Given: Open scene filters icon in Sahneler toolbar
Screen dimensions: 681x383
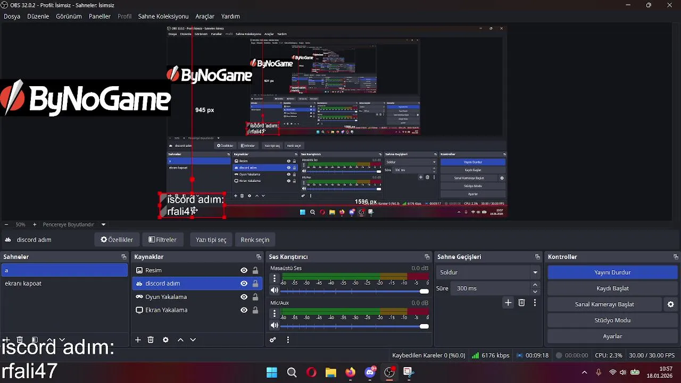Looking at the screenshot, I should pos(35,340).
